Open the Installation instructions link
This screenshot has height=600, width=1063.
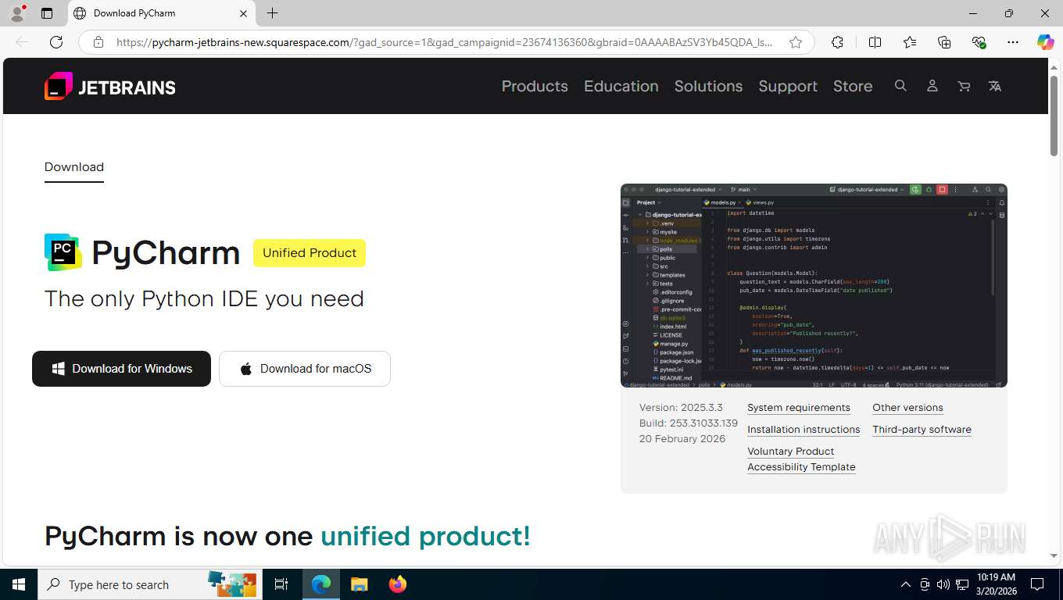[804, 430]
